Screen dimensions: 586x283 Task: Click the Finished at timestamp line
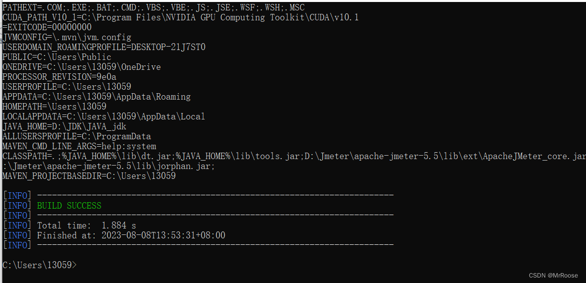tap(131, 235)
